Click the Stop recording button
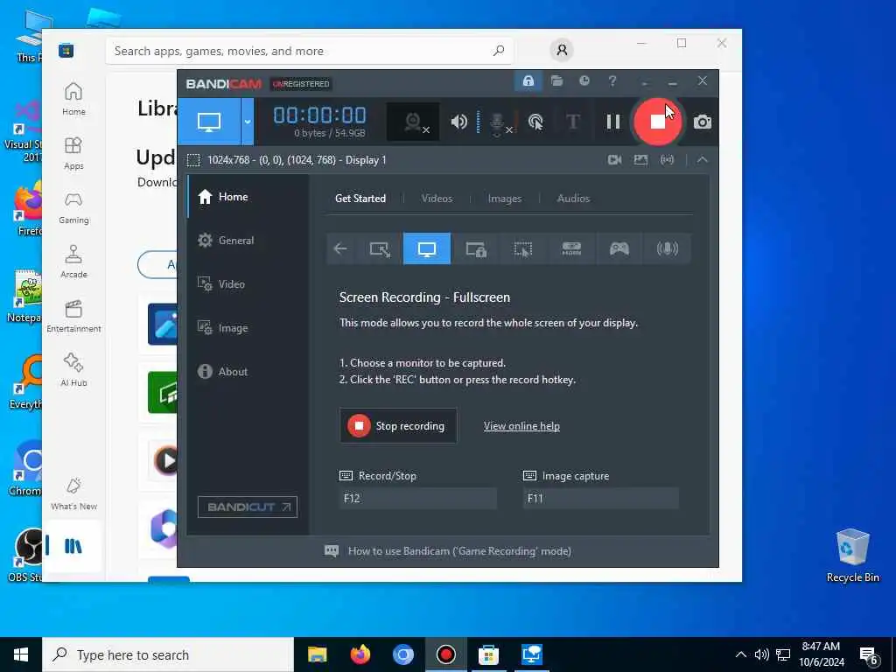 398,426
